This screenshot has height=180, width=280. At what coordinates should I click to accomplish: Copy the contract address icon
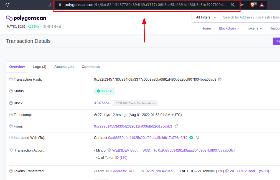click(x=197, y=138)
